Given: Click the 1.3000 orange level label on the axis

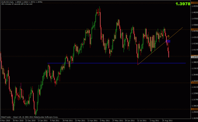Looking at the screenshot, I should 195,109.
